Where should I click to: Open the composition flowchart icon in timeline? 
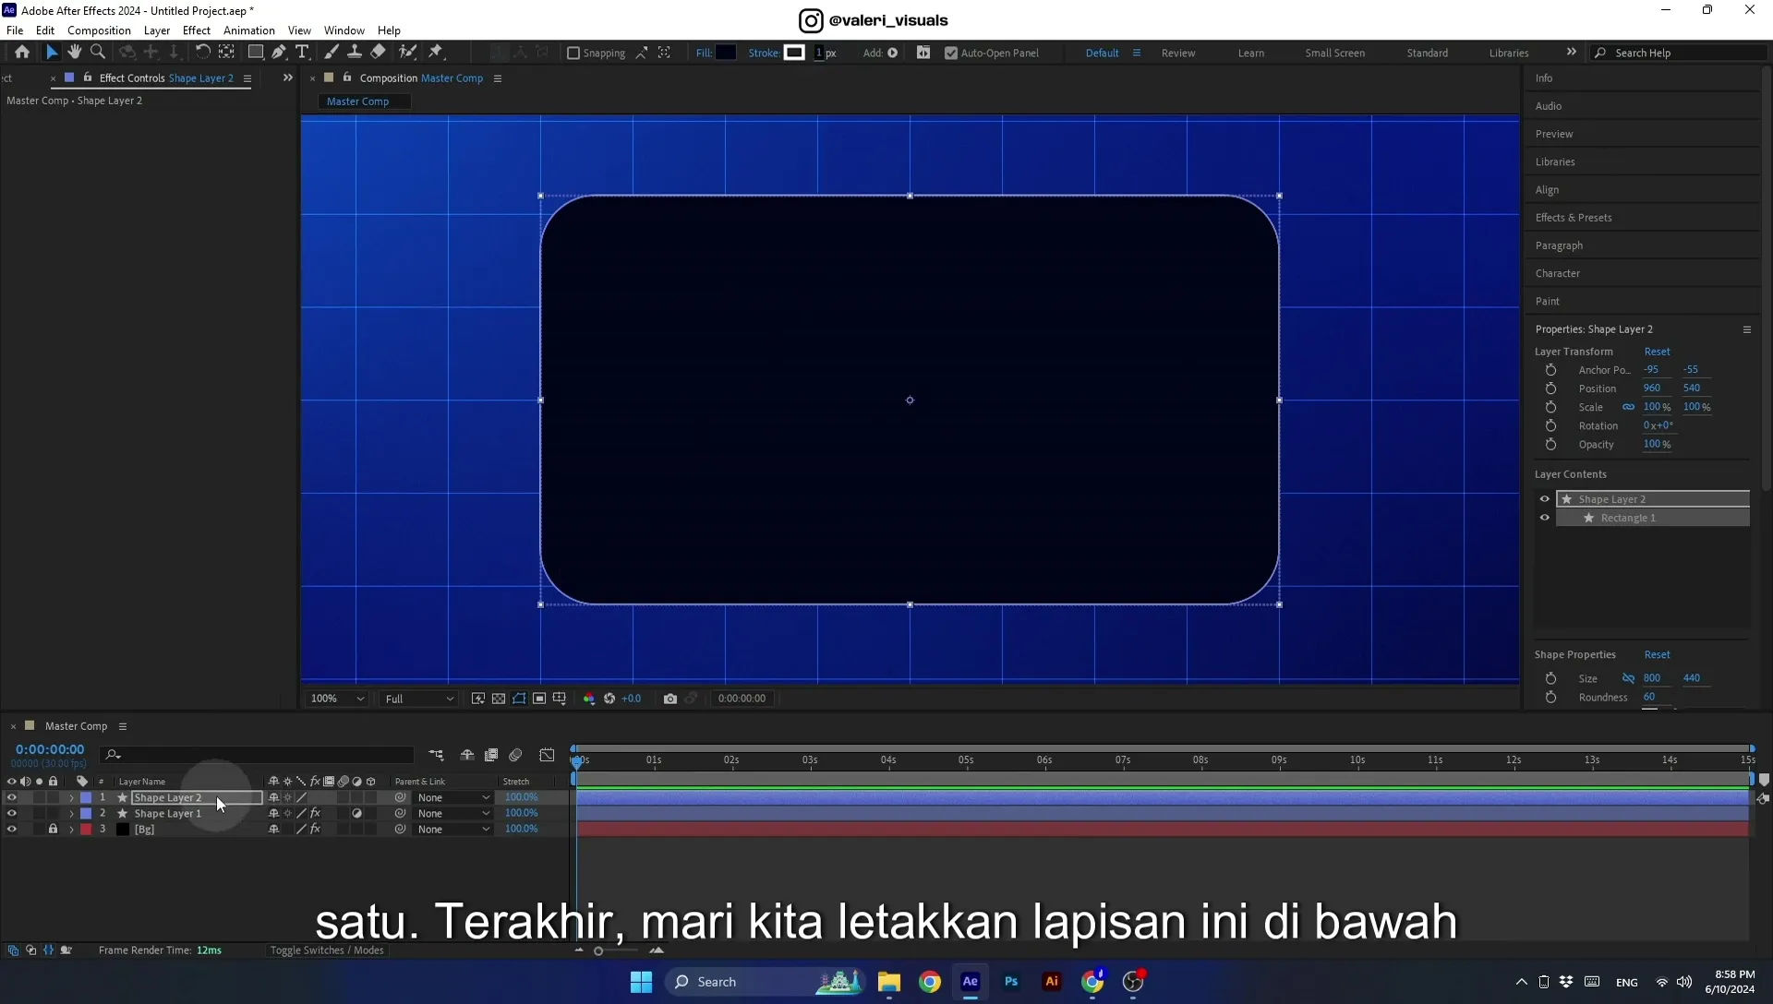pos(437,755)
